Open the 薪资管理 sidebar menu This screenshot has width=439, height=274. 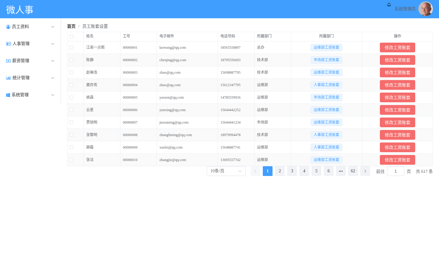[x=30, y=61]
